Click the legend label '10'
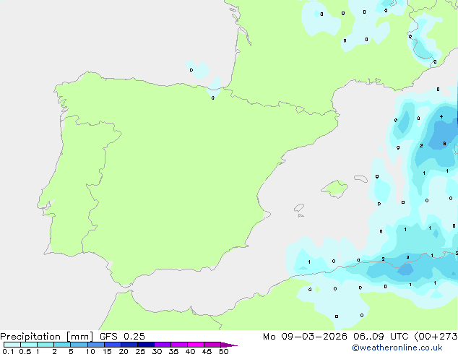This screenshot has width=458, height=354. (90, 351)
